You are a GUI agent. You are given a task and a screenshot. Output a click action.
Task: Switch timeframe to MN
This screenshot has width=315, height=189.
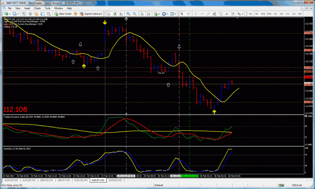tap(300, 14)
